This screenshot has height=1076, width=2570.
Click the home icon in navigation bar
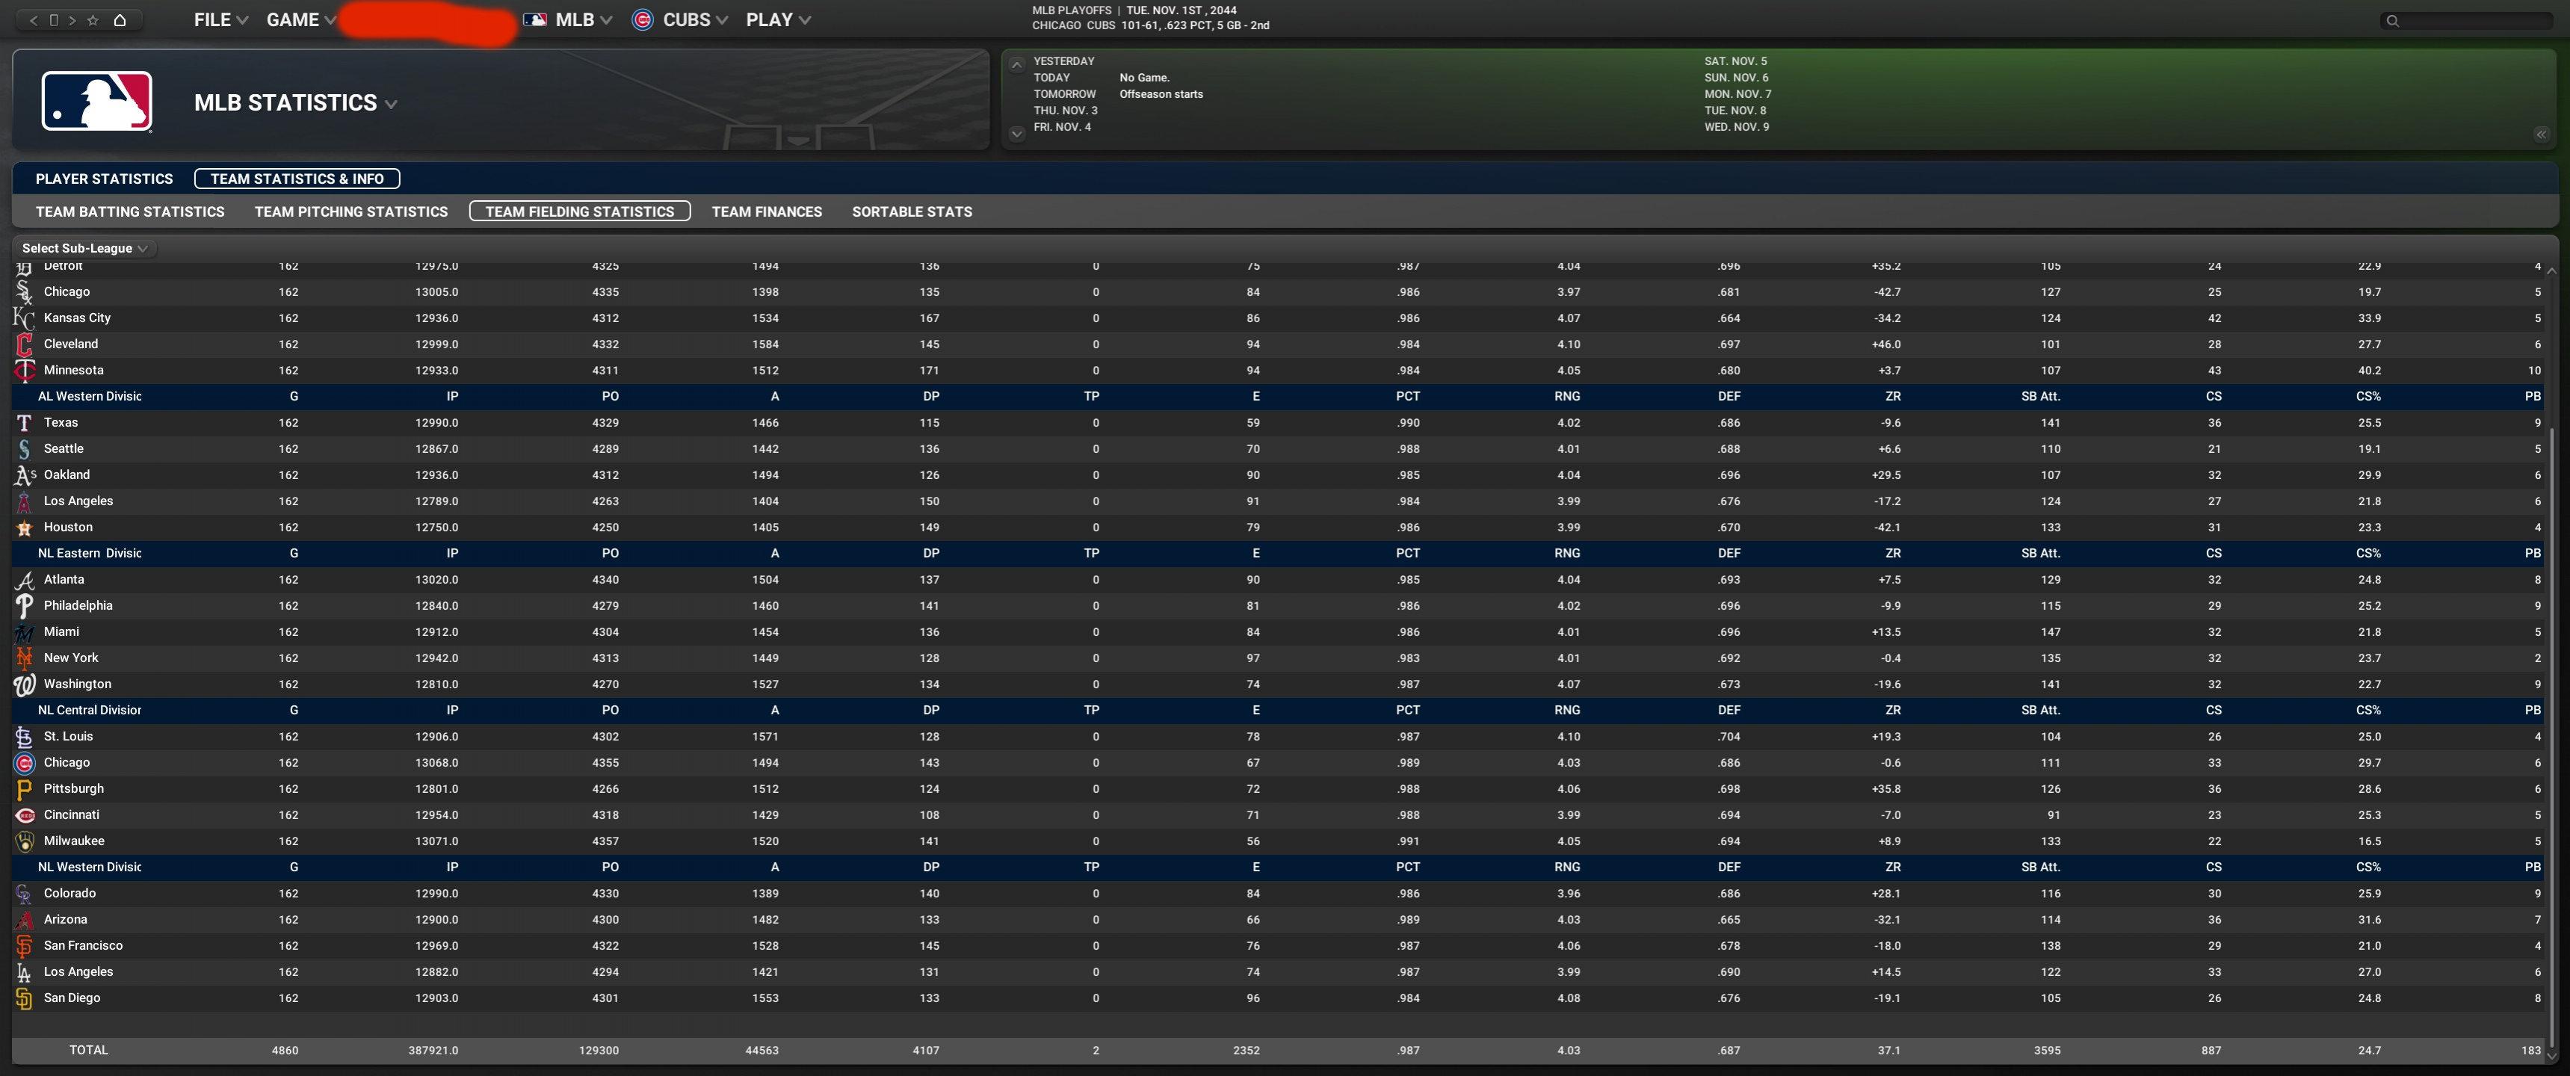coord(120,20)
